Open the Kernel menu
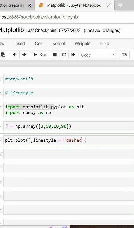Viewport: 134px width, 228px height. pyautogui.click(x=59, y=43)
